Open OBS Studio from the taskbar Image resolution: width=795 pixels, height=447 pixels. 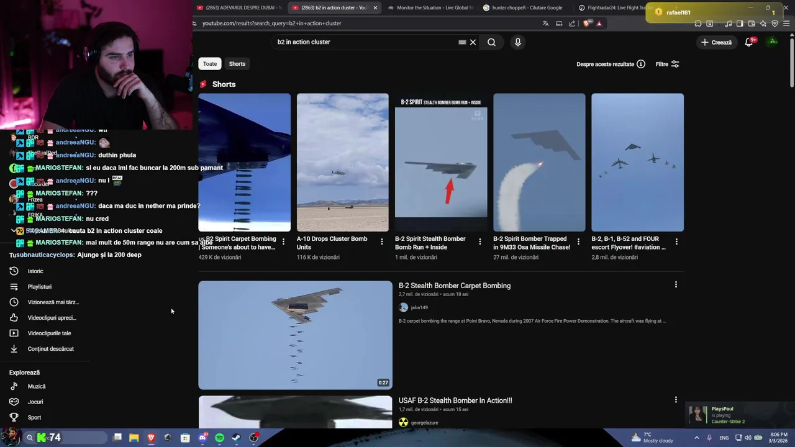coord(253,438)
